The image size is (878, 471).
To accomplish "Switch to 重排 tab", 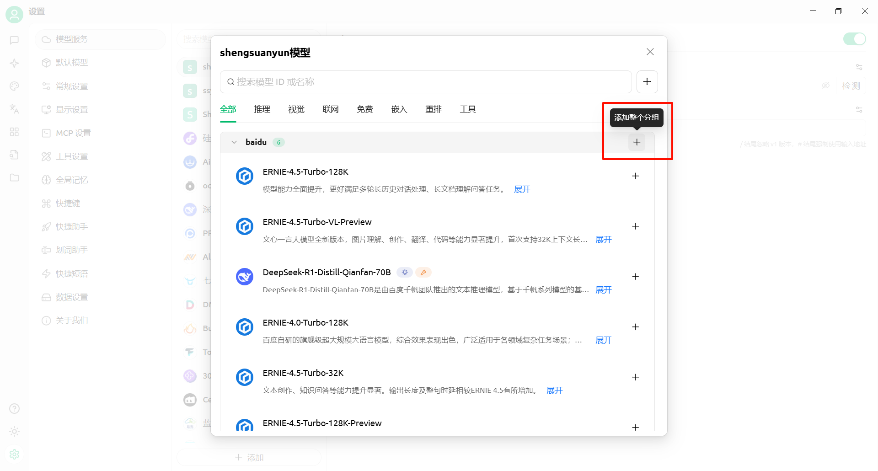I will [x=434, y=109].
